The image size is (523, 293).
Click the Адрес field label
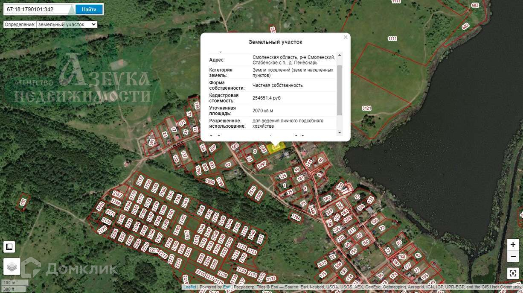pyautogui.click(x=217, y=60)
